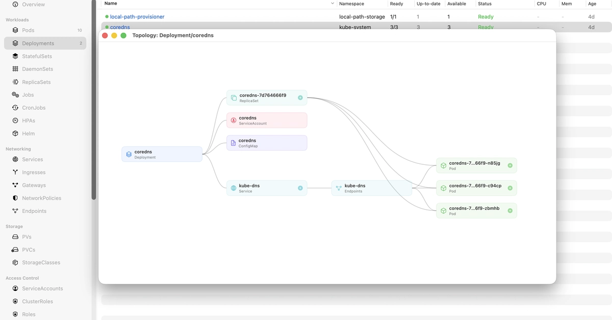Screen dimensions: 612x320
Task: Select the coredns ServiceAccount node
Action: (x=267, y=120)
